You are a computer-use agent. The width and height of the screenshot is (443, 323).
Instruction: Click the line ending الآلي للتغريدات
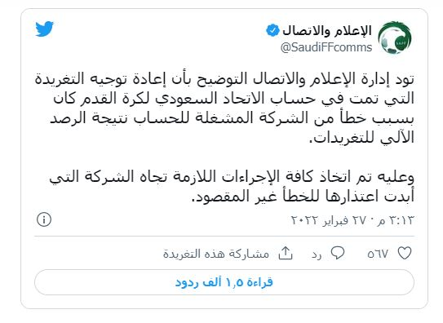tap(362, 138)
